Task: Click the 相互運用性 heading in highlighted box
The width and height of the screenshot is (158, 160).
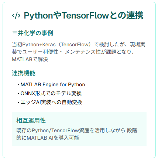Action: tap(31, 120)
